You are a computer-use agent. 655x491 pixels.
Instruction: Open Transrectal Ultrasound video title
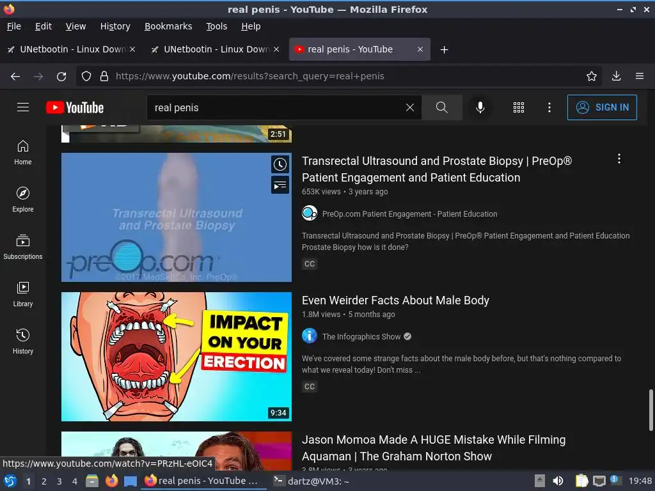coord(437,169)
